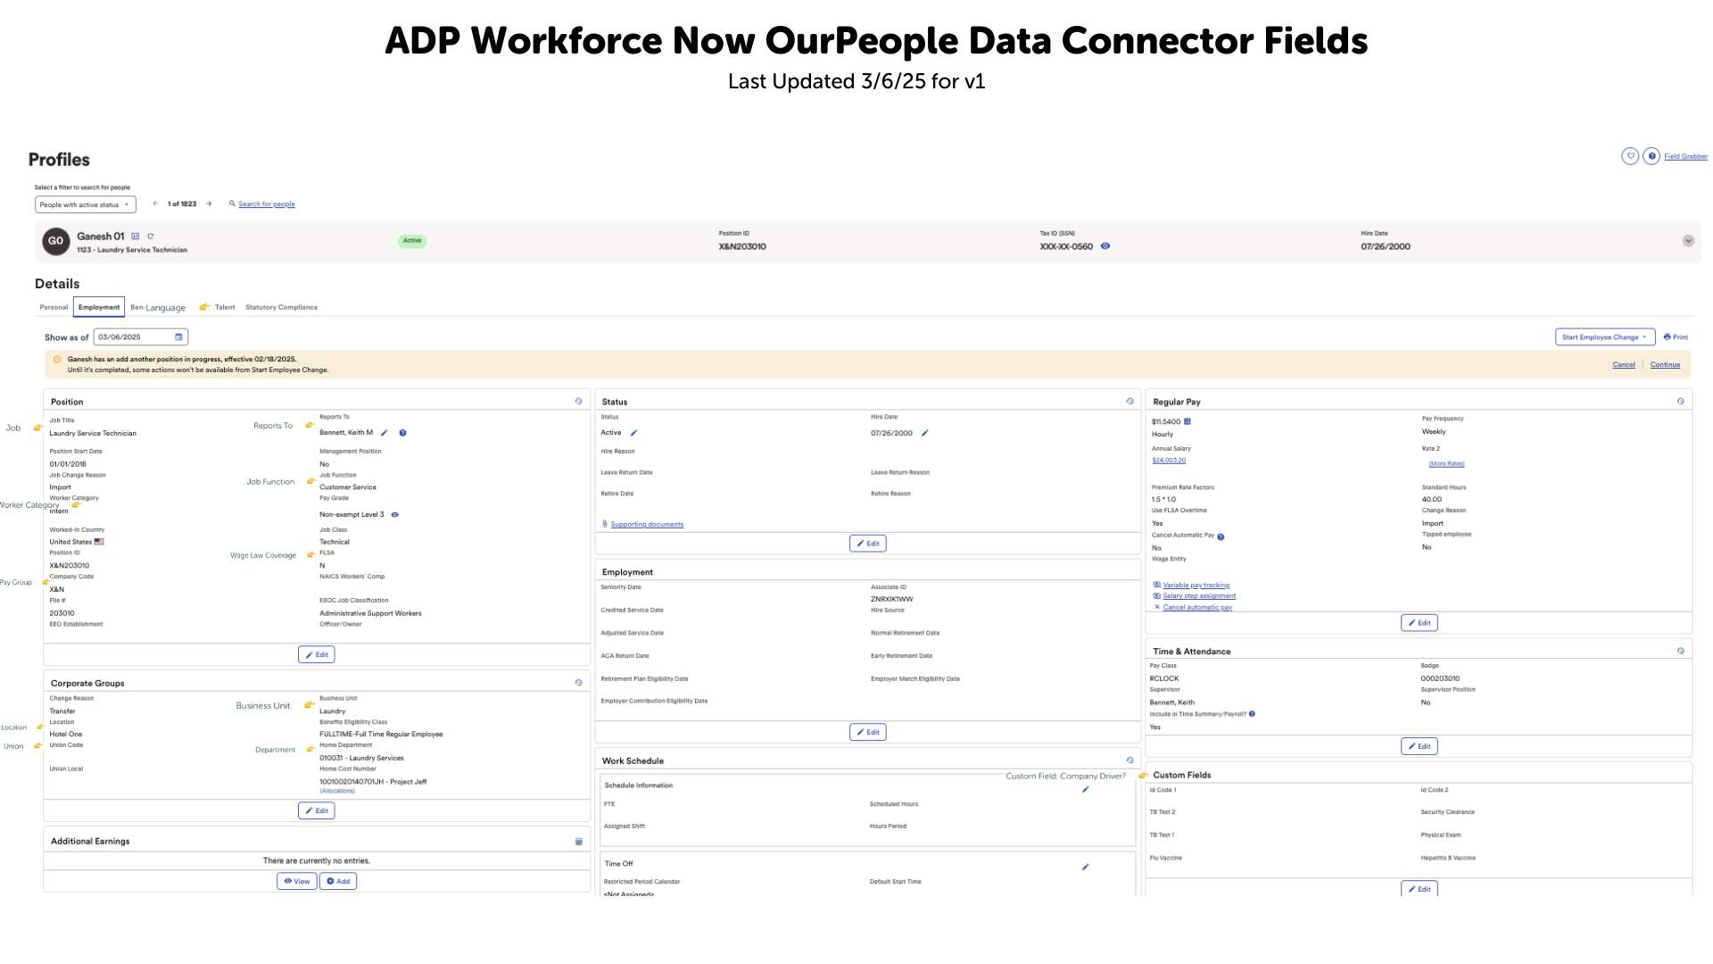The height and width of the screenshot is (964, 1713).
Task: Open Start Employee Change dropdown
Action: click(1604, 337)
